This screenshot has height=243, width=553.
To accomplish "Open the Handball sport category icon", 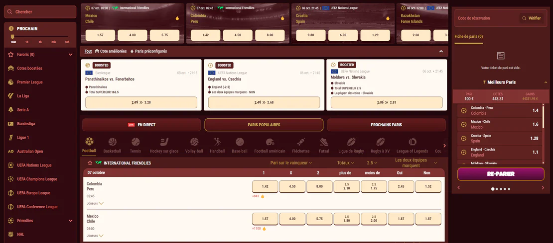I will (x=217, y=142).
